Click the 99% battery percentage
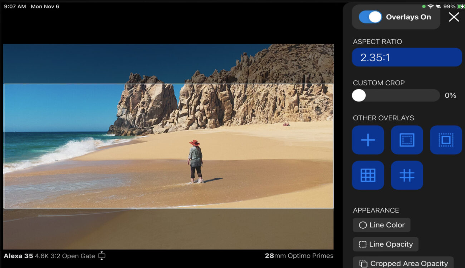The image size is (465, 268). tap(449, 6)
